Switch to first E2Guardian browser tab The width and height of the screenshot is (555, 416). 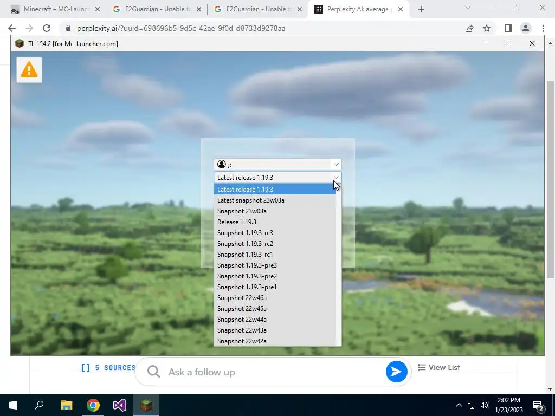(x=156, y=9)
